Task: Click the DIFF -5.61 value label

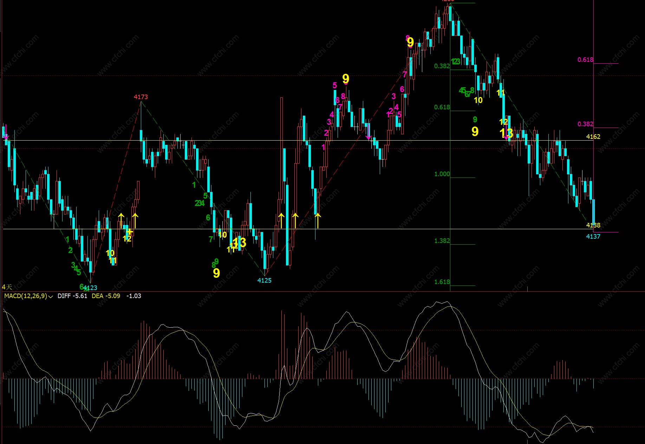Action: (x=72, y=296)
